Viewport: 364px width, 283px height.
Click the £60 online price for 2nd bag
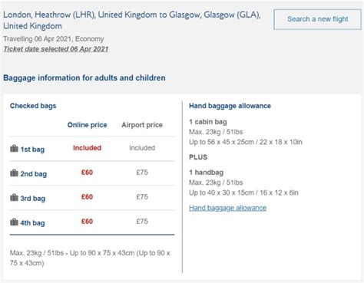tap(87, 173)
